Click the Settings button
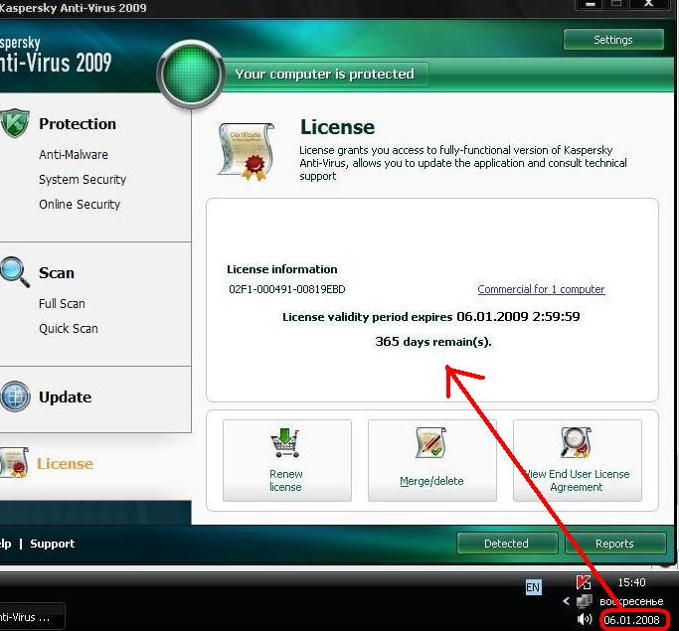The height and width of the screenshot is (631, 679). pyautogui.click(x=613, y=40)
